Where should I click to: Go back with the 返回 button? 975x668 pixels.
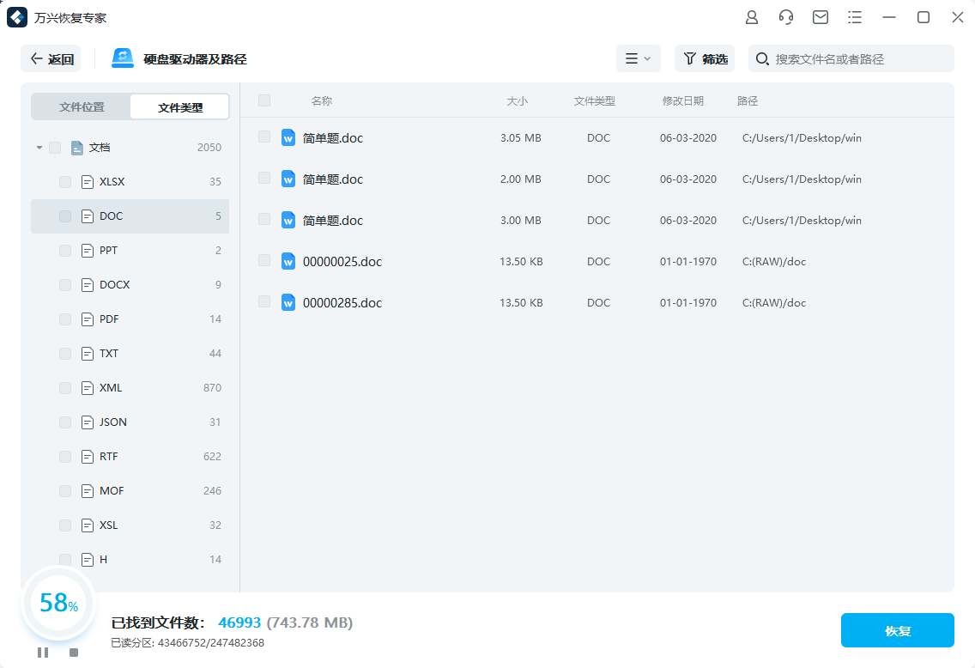[x=51, y=58]
